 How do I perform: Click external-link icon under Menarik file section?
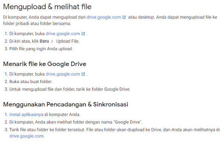pos(83,74)
